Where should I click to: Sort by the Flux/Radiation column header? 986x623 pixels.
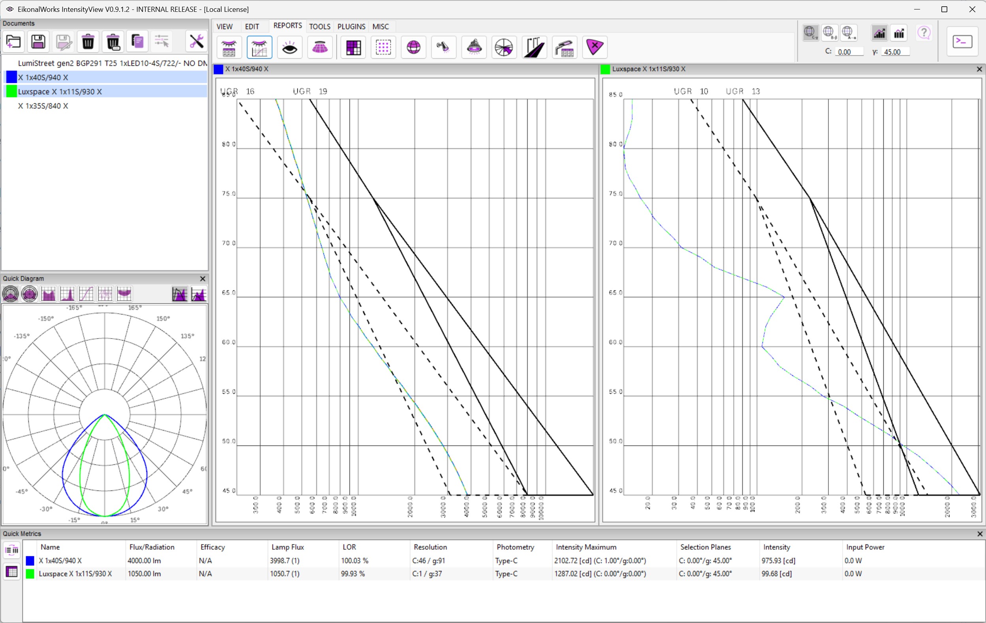161,547
